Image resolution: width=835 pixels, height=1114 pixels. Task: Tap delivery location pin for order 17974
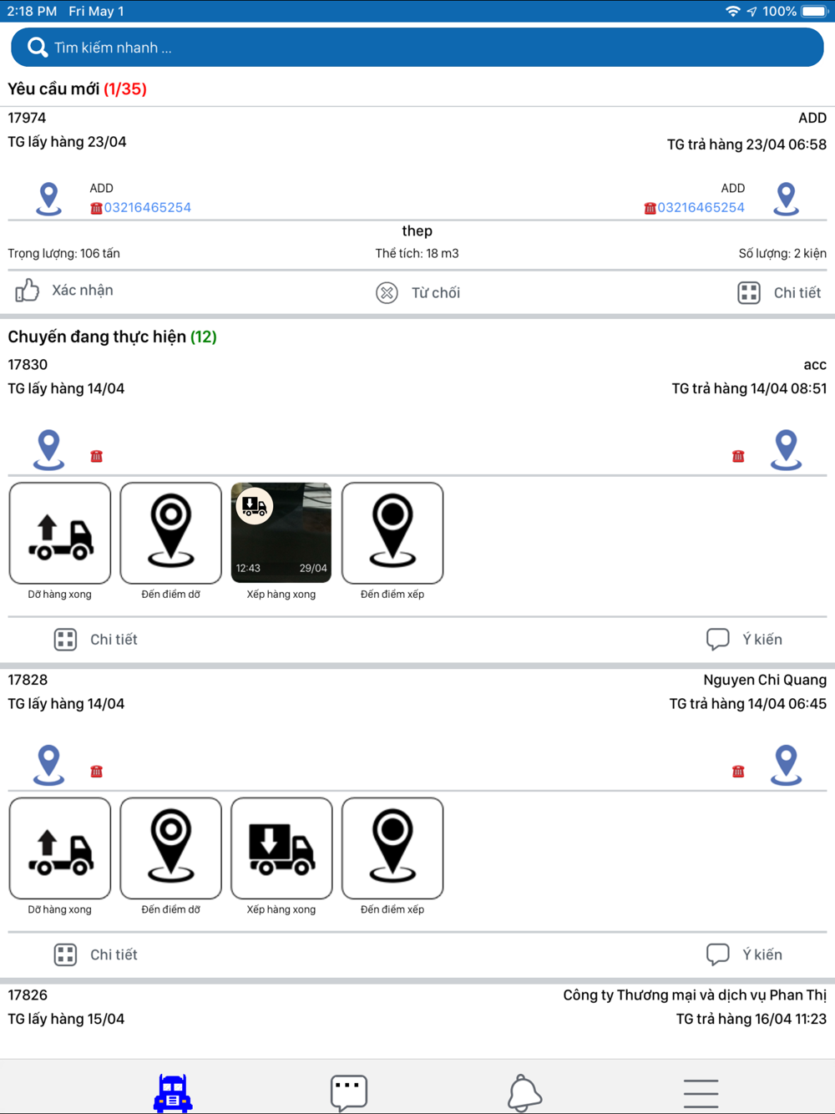click(786, 199)
